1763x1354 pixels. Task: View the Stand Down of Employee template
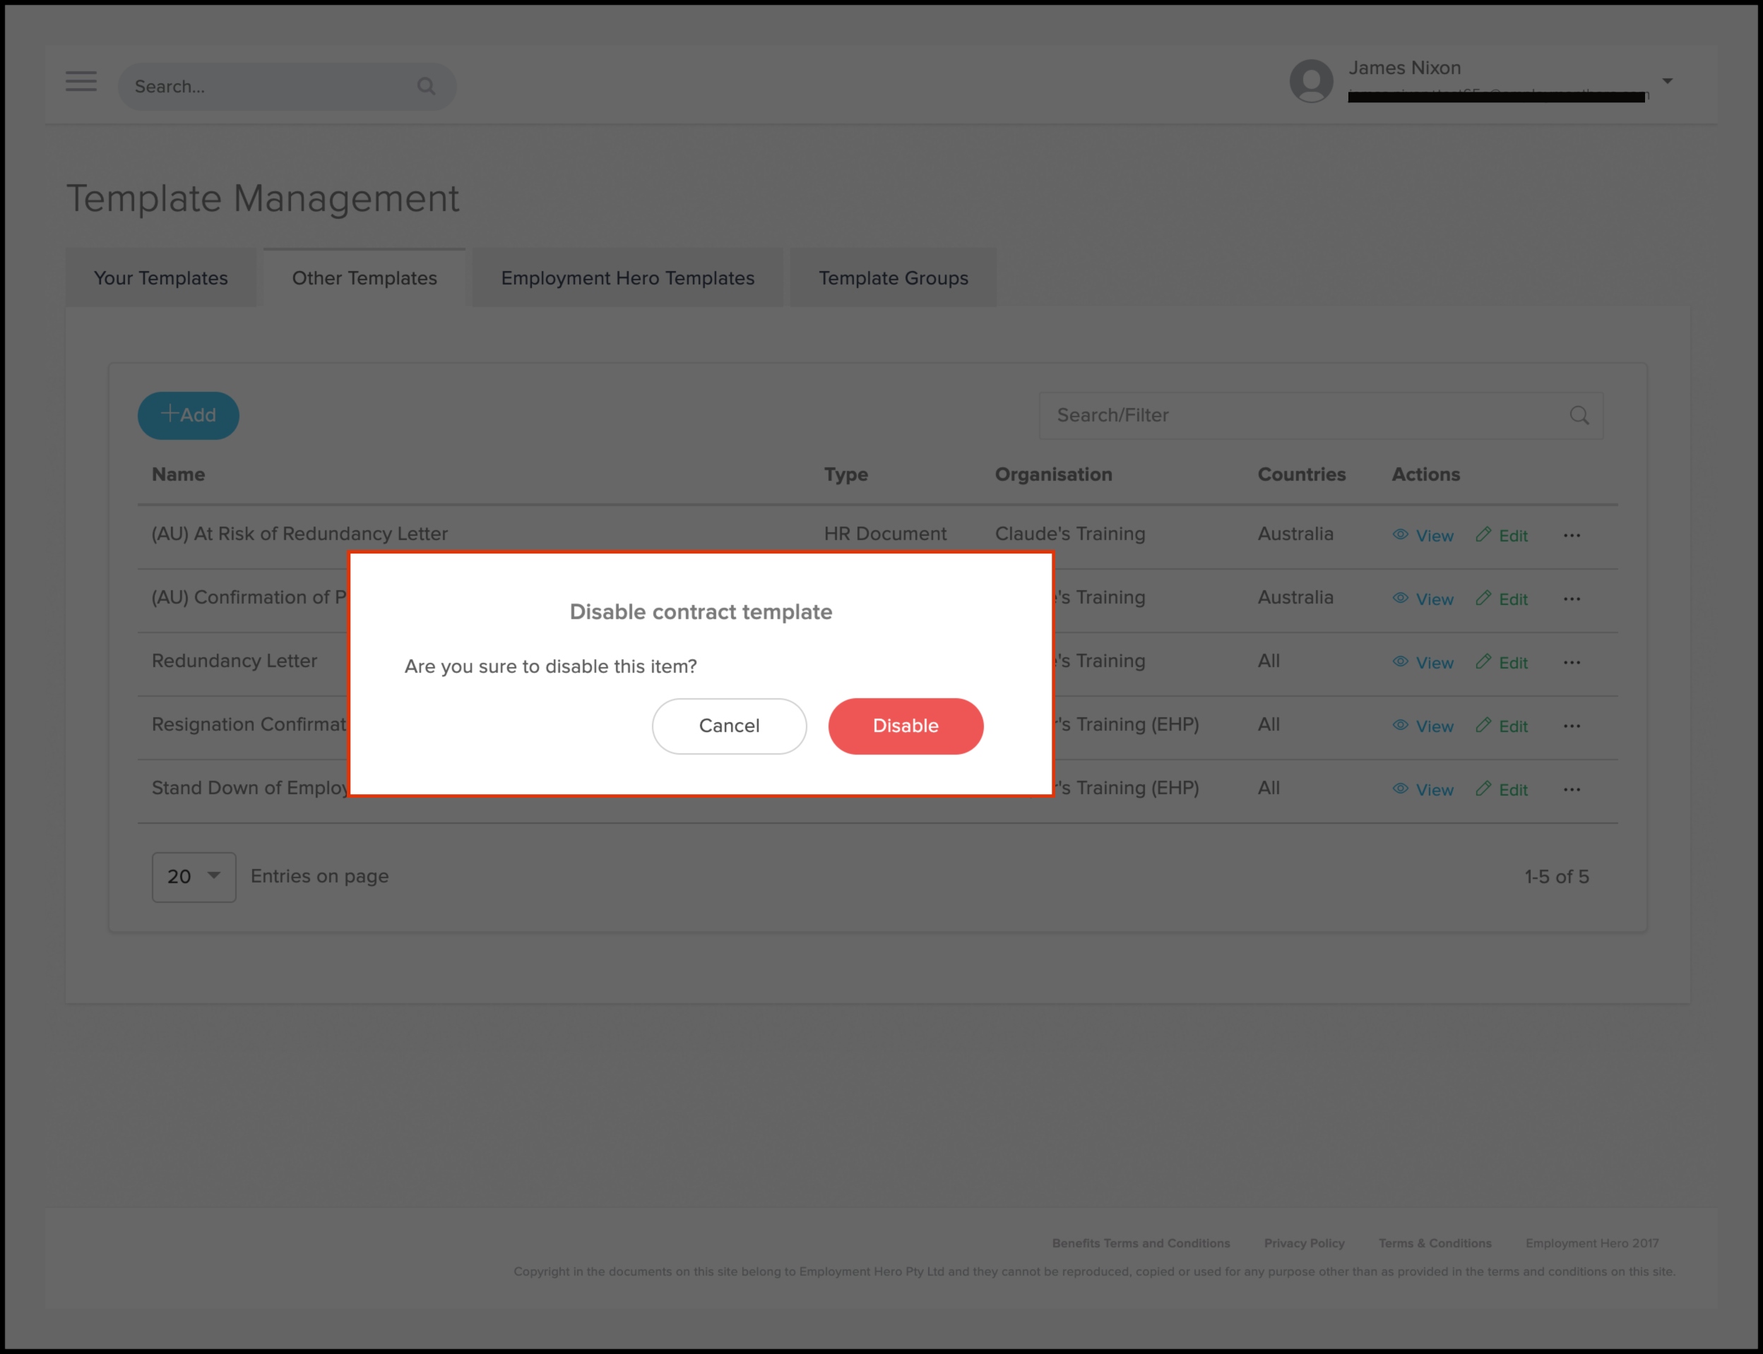pos(1423,790)
